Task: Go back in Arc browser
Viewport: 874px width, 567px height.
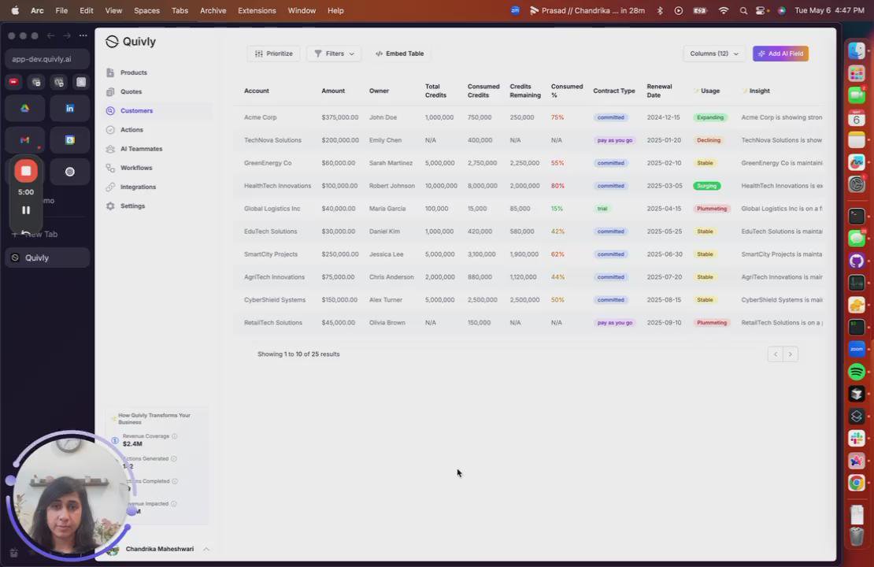Action: (50, 35)
